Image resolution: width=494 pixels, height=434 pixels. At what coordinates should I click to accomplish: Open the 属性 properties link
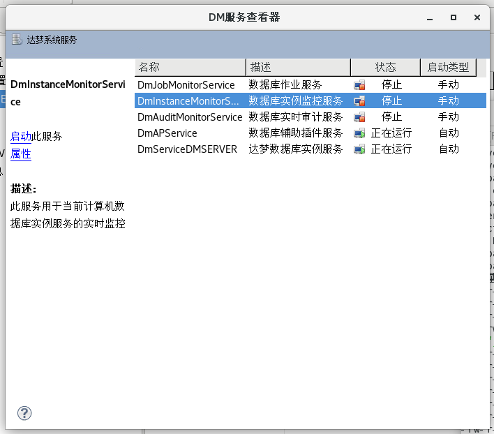tap(21, 154)
